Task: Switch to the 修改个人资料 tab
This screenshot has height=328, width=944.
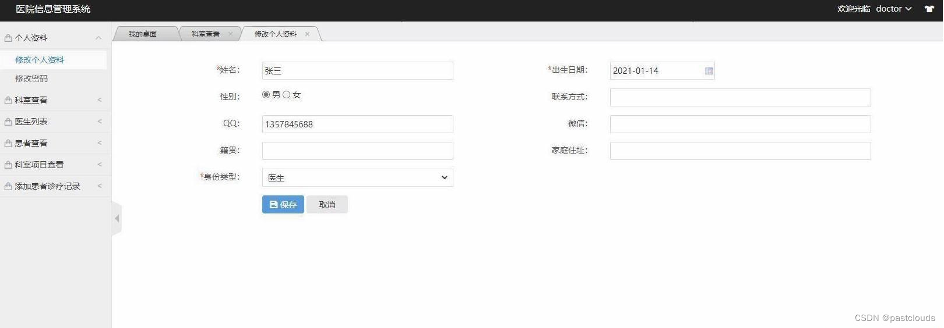Action: pyautogui.click(x=276, y=34)
